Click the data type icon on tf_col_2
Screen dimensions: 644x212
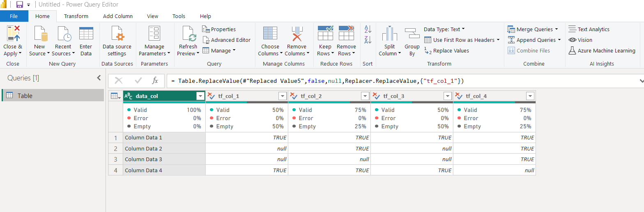click(x=294, y=96)
